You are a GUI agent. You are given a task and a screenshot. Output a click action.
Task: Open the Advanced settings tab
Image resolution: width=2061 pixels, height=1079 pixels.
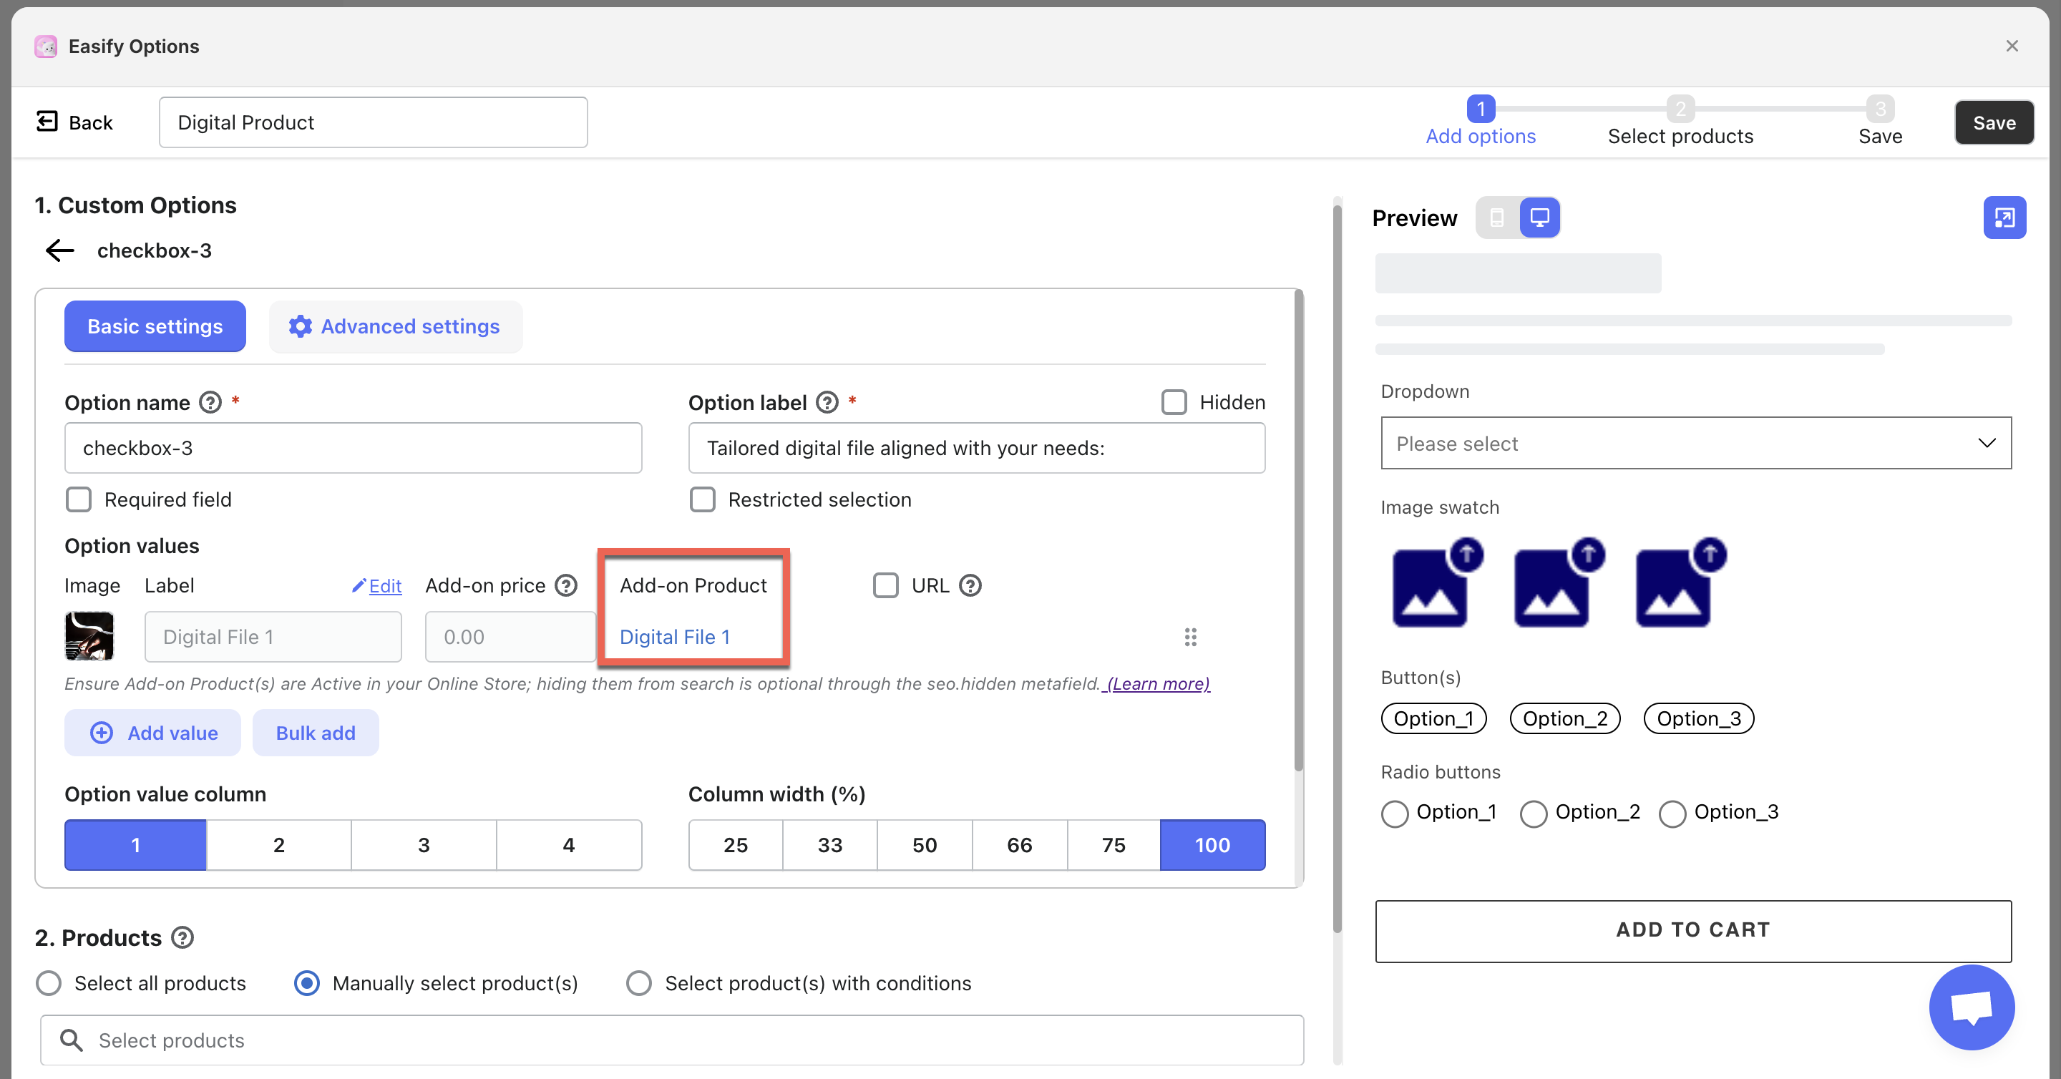click(x=395, y=326)
